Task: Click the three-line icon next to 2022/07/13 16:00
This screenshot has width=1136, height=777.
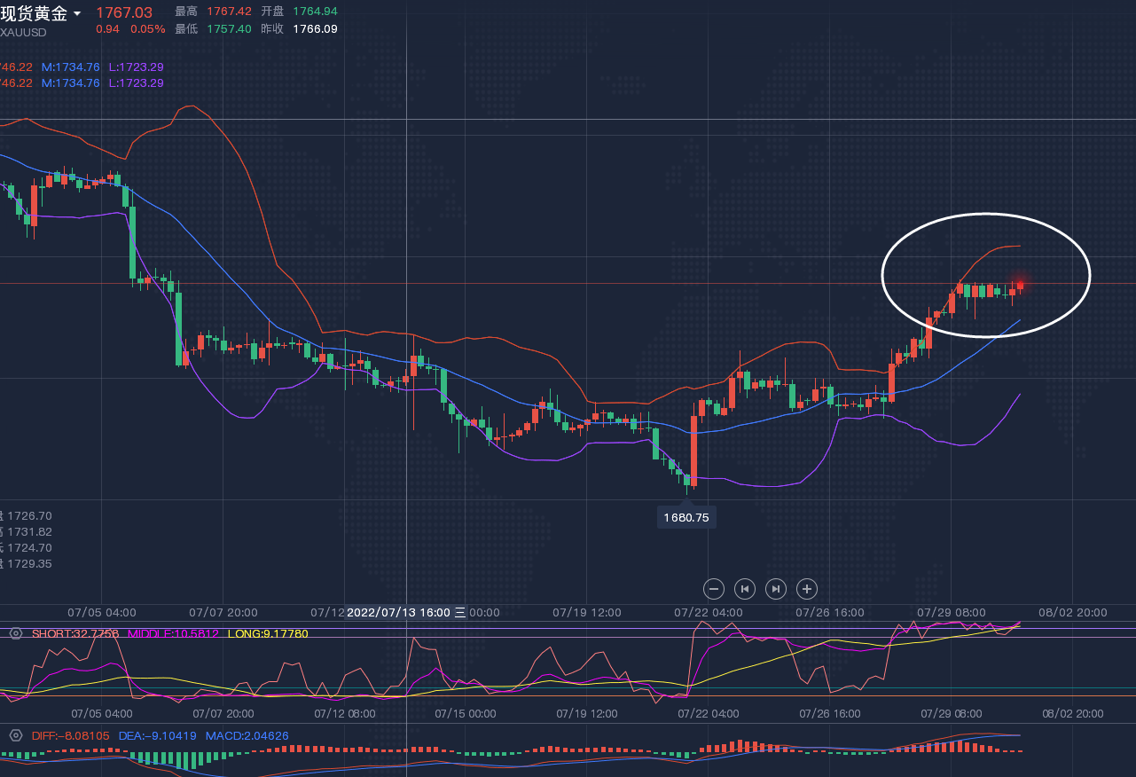Action: [460, 612]
